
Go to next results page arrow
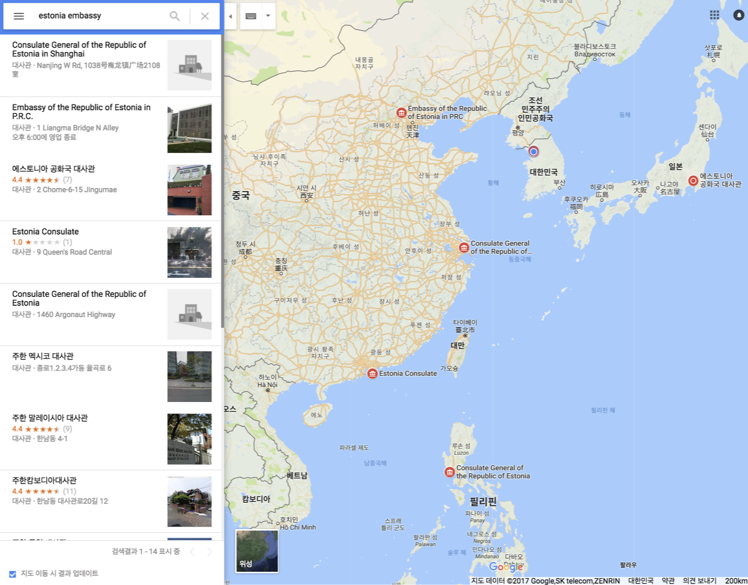pos(209,552)
